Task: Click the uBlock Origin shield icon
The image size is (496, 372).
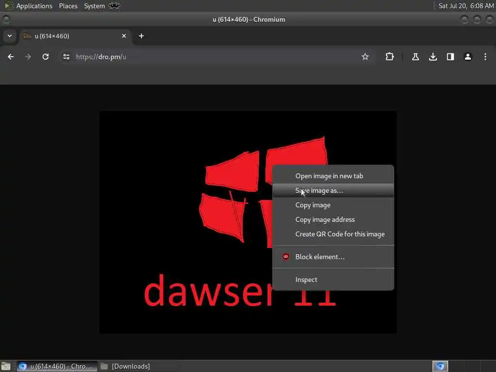Action: coord(286,257)
